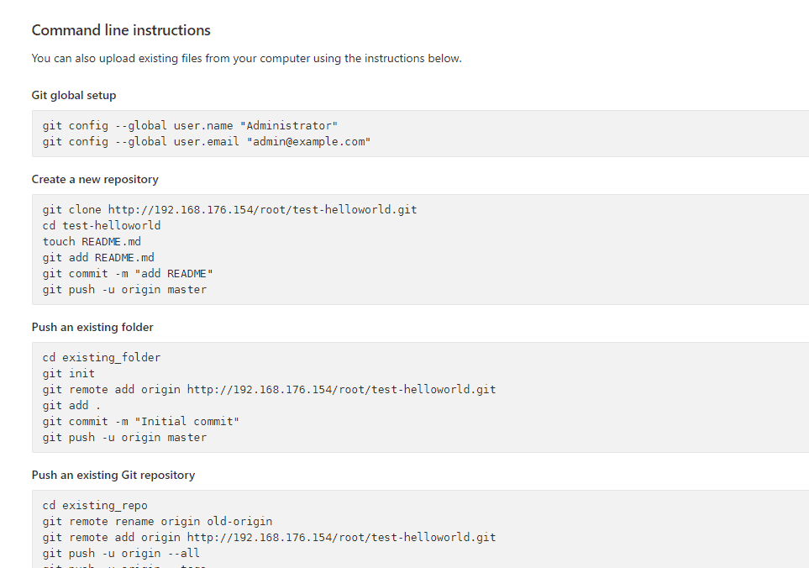809x568 pixels.
Task: Click the "Push an existing folder" heading
Action: coord(92,327)
